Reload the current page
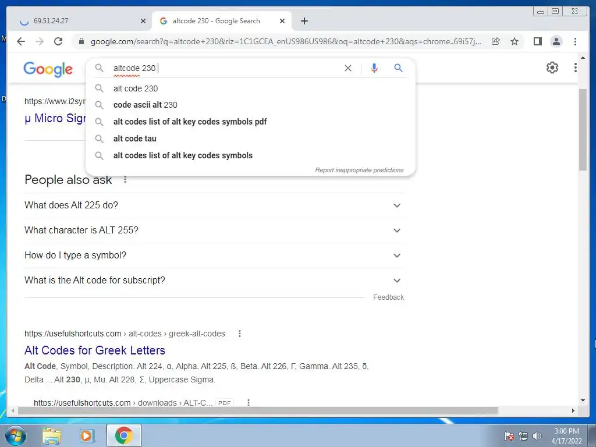 click(x=58, y=41)
